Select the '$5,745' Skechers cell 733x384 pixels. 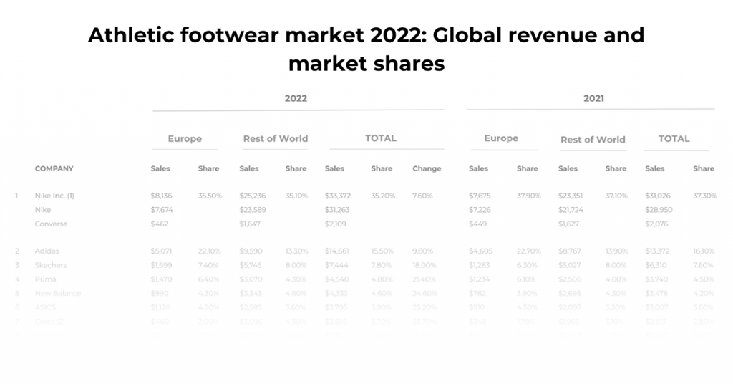click(251, 265)
